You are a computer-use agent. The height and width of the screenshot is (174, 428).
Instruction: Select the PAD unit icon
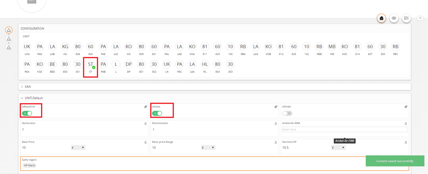pos(40,47)
